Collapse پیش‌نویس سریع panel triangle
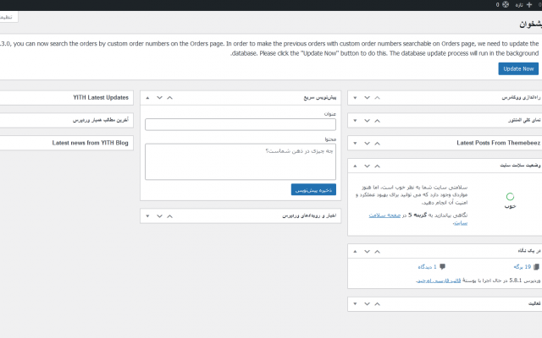Image resolution: width=542 pixels, height=338 pixels. coord(147,98)
